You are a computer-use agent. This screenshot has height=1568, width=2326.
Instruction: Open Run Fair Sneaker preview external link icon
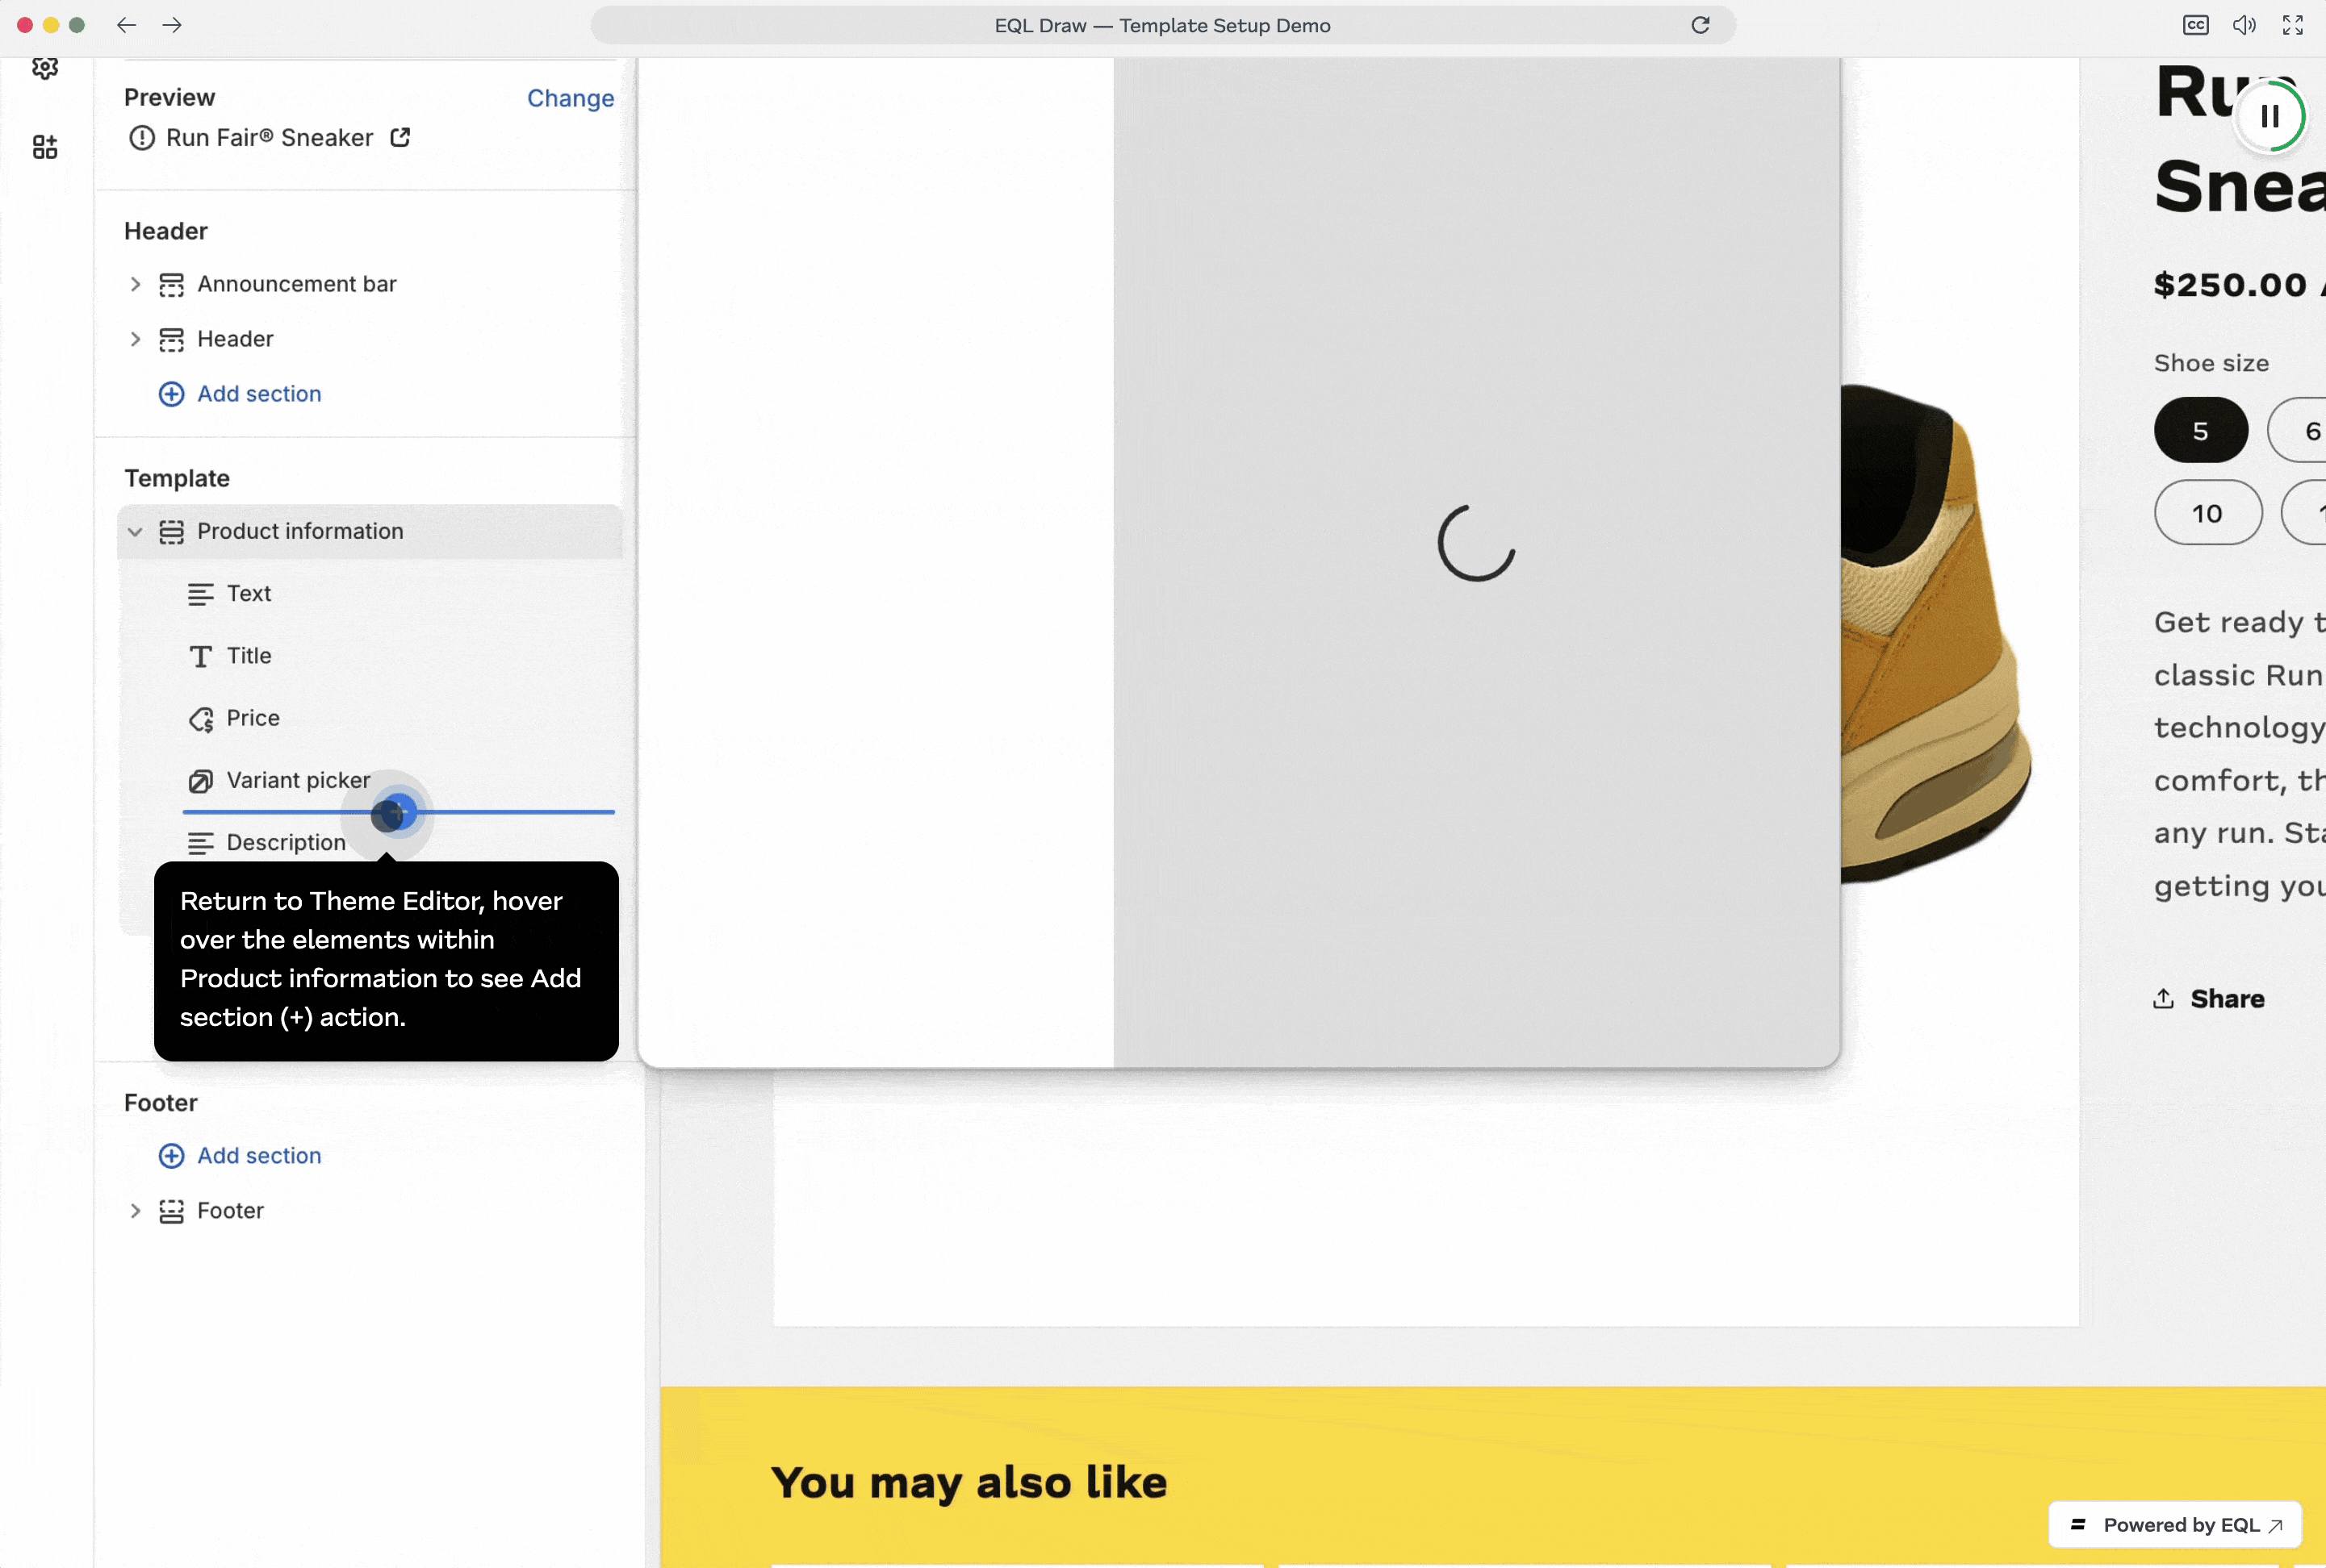(x=400, y=138)
